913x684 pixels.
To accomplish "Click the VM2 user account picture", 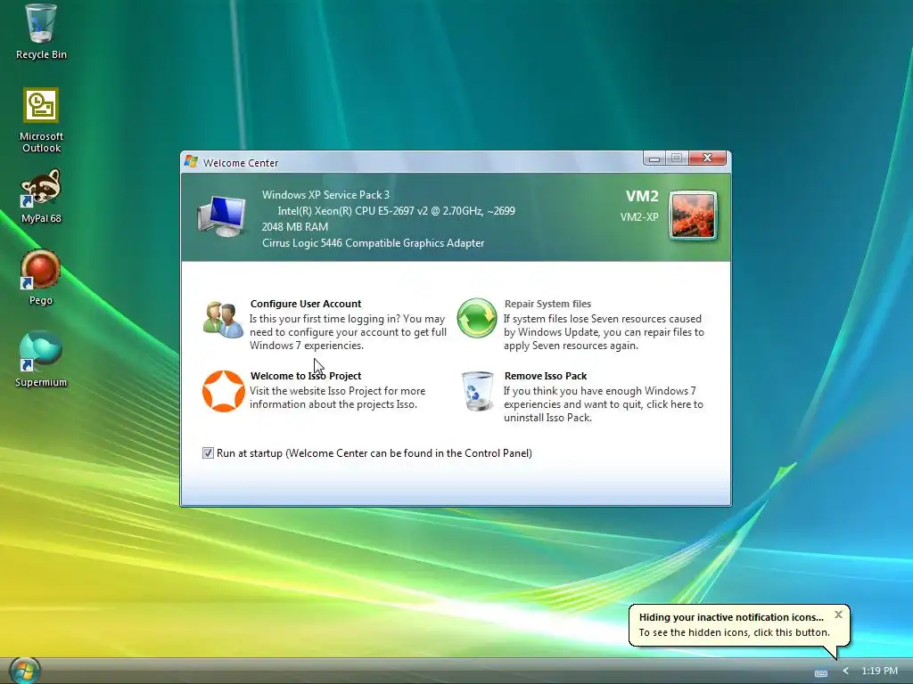I will tap(693, 216).
